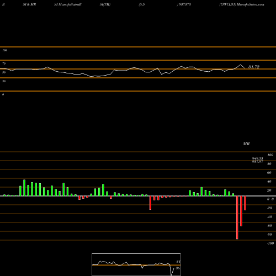This screenshot has height=276, width=276.
Task: Click the 100 label on the RSI axis
Action: click(4, 50)
